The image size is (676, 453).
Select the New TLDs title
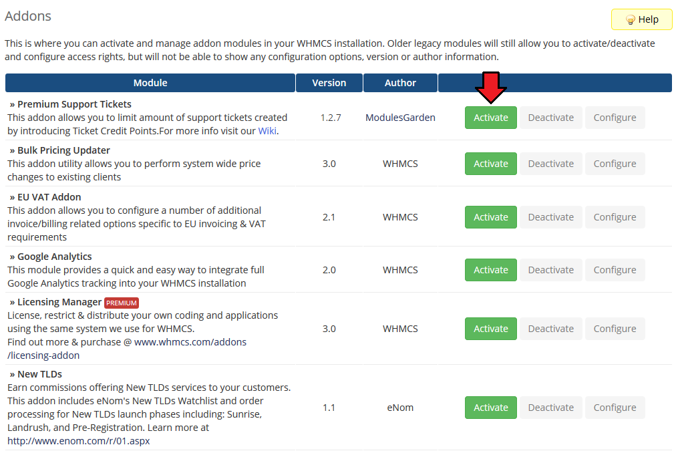39,374
